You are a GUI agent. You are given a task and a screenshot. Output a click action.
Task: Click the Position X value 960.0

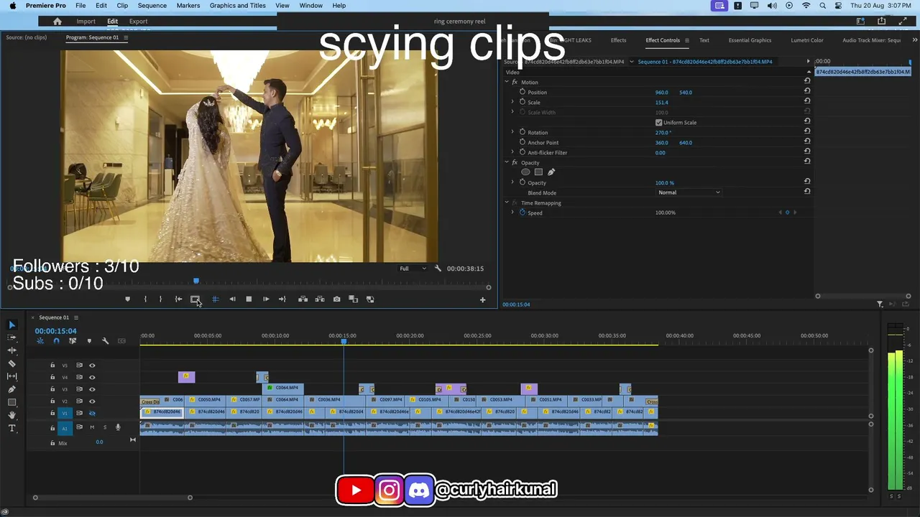pos(661,93)
